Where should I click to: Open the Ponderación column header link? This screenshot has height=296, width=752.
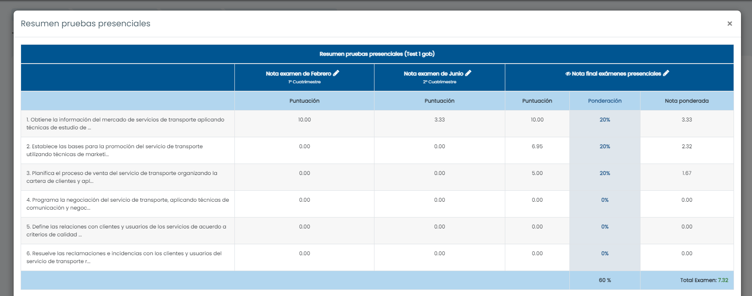(605, 101)
